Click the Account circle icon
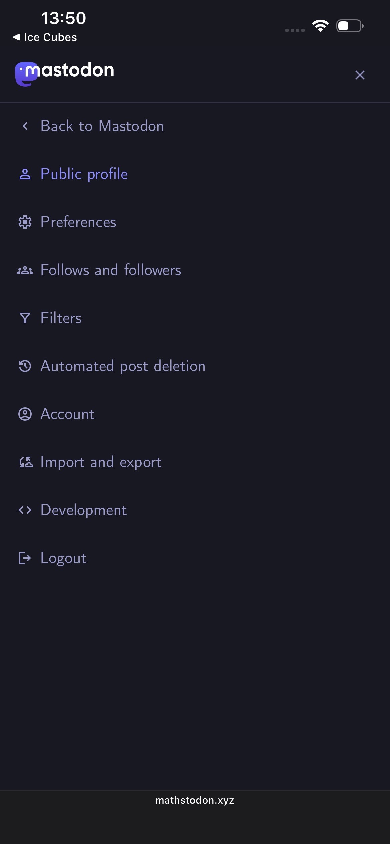 point(25,414)
